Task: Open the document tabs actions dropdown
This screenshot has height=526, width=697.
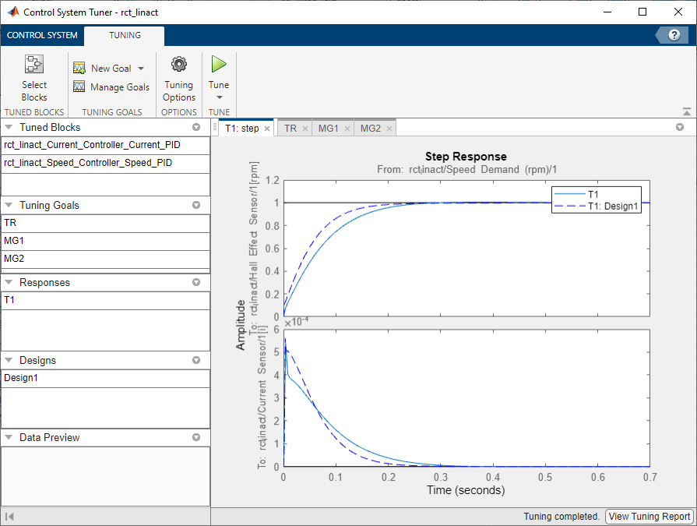Action: click(679, 127)
